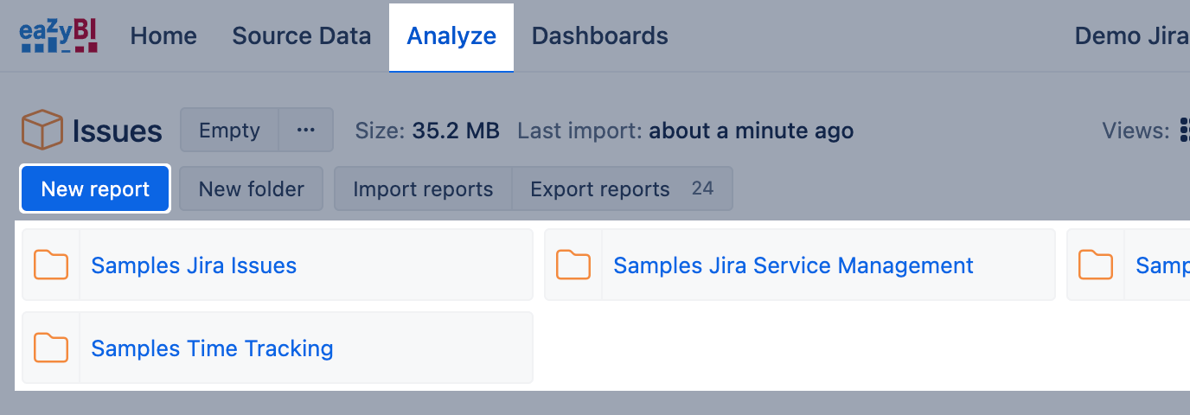The image size is (1190, 415).
Task: Click the Samples Jira Service Management folder icon
Action: pyautogui.click(x=573, y=265)
